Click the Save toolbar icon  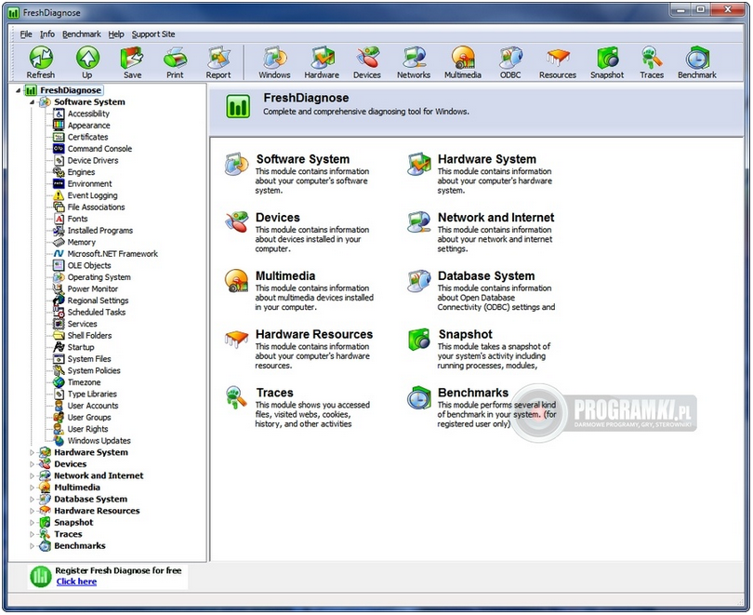[132, 58]
